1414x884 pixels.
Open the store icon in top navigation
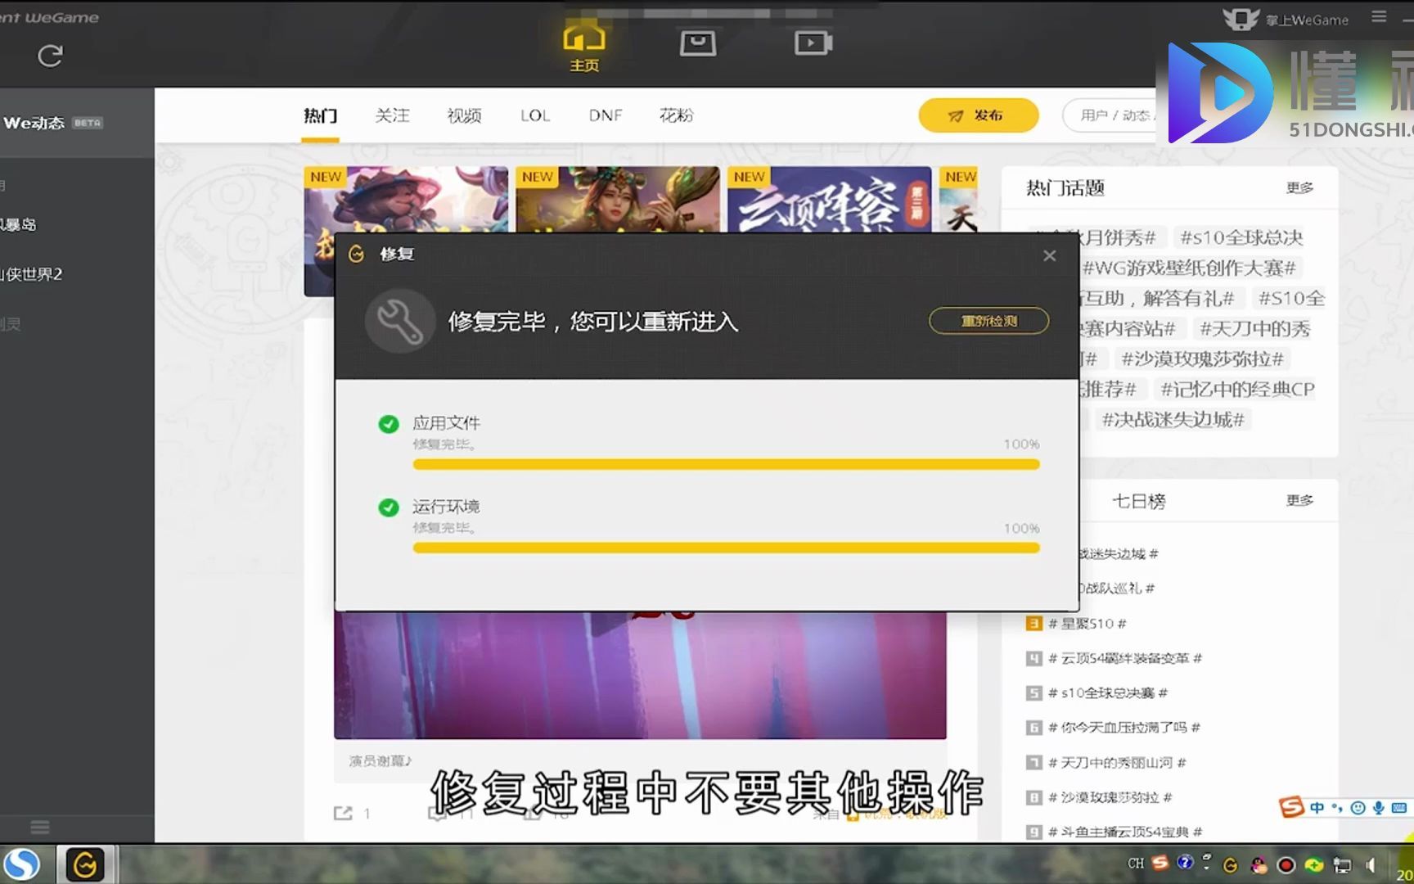pyautogui.click(x=698, y=43)
